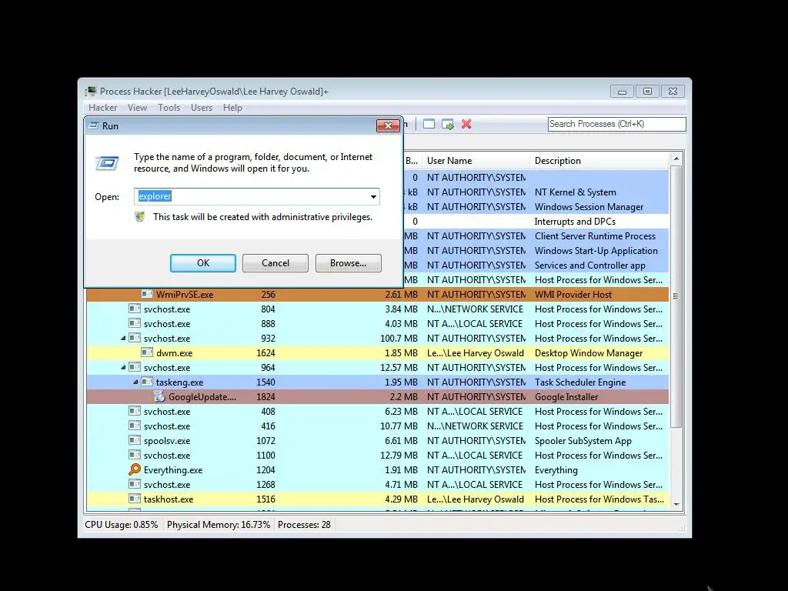Open the View menu
788x591 pixels.
pos(137,108)
